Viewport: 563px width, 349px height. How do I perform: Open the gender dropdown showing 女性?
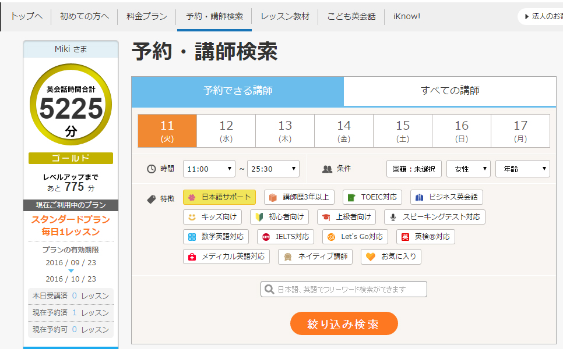[469, 169]
